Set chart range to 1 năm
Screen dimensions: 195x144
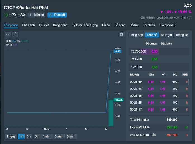click(x=47, y=136)
